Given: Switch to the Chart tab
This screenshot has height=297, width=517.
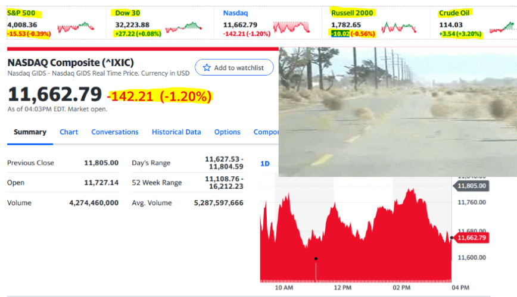Looking at the screenshot, I should tap(68, 132).
